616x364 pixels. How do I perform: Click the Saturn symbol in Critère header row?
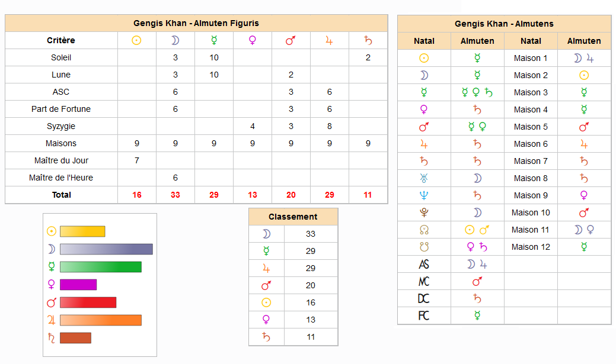368,40
